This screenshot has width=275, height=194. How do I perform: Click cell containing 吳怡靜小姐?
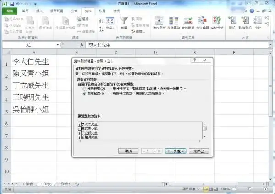click(34, 109)
